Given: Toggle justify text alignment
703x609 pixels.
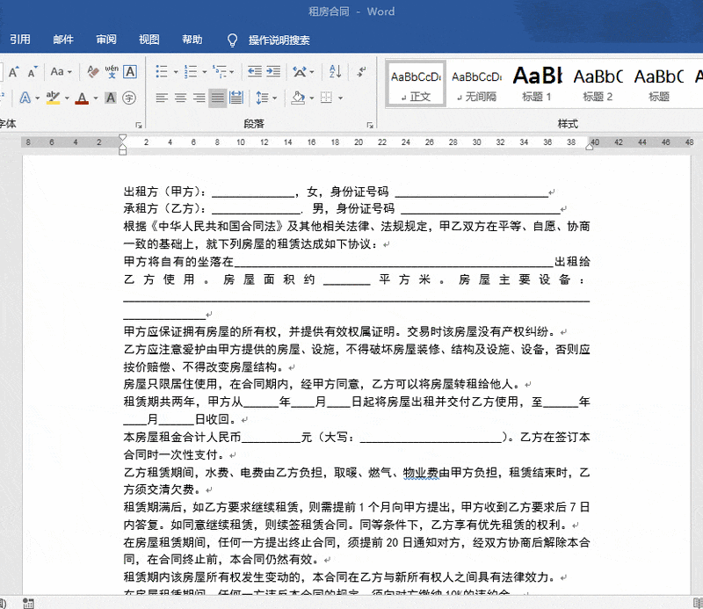Looking at the screenshot, I should 217,98.
